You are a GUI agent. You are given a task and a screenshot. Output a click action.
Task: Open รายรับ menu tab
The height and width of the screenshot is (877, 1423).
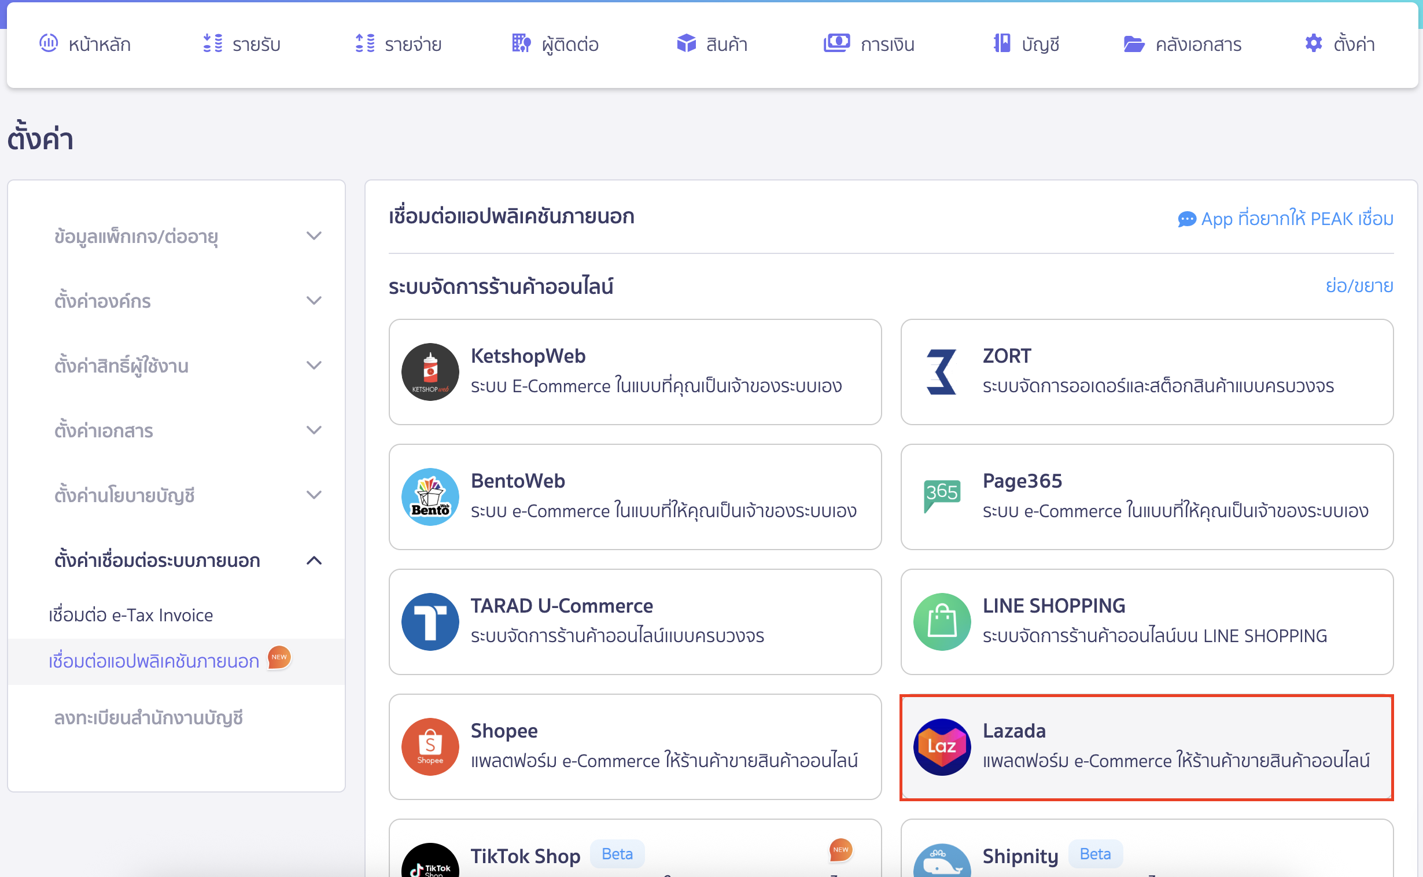pos(242,44)
